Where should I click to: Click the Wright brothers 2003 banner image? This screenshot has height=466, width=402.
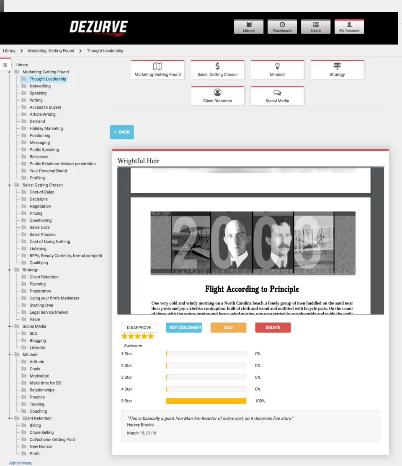click(x=253, y=242)
